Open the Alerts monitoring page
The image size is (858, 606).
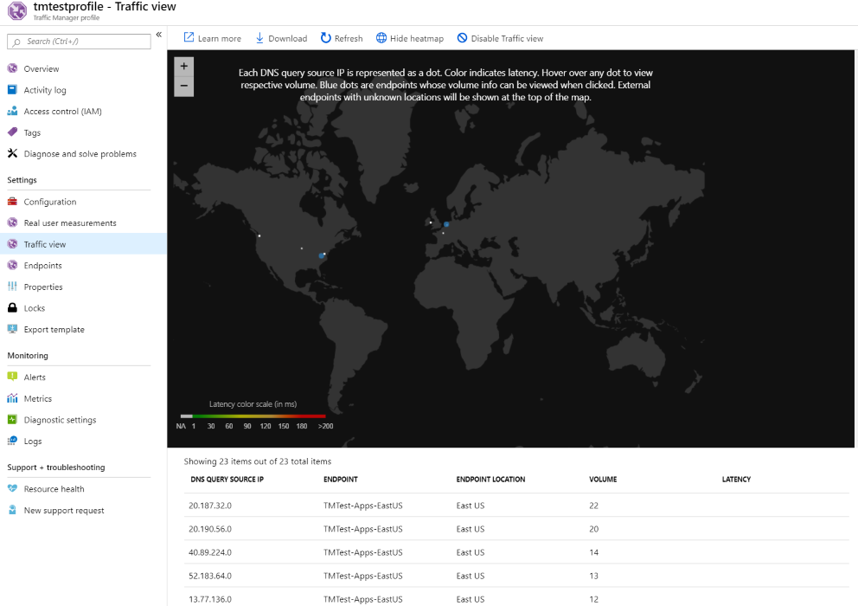pos(35,377)
